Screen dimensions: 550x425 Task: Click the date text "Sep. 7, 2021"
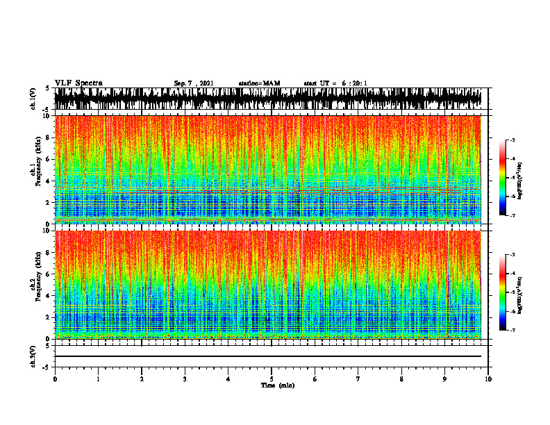tap(194, 83)
